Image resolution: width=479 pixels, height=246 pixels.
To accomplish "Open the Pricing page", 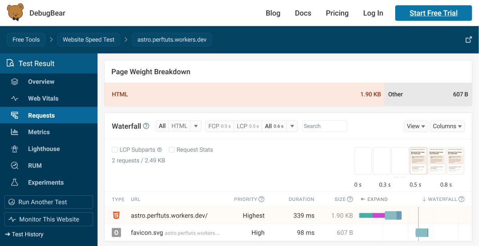I will 337,13.
